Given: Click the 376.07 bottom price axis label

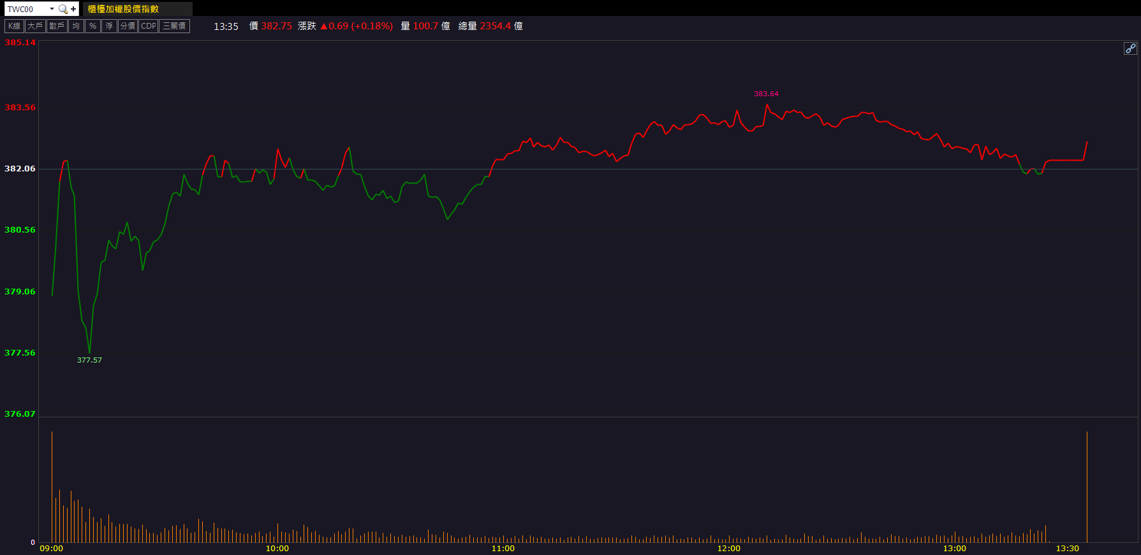Looking at the screenshot, I should (x=20, y=414).
